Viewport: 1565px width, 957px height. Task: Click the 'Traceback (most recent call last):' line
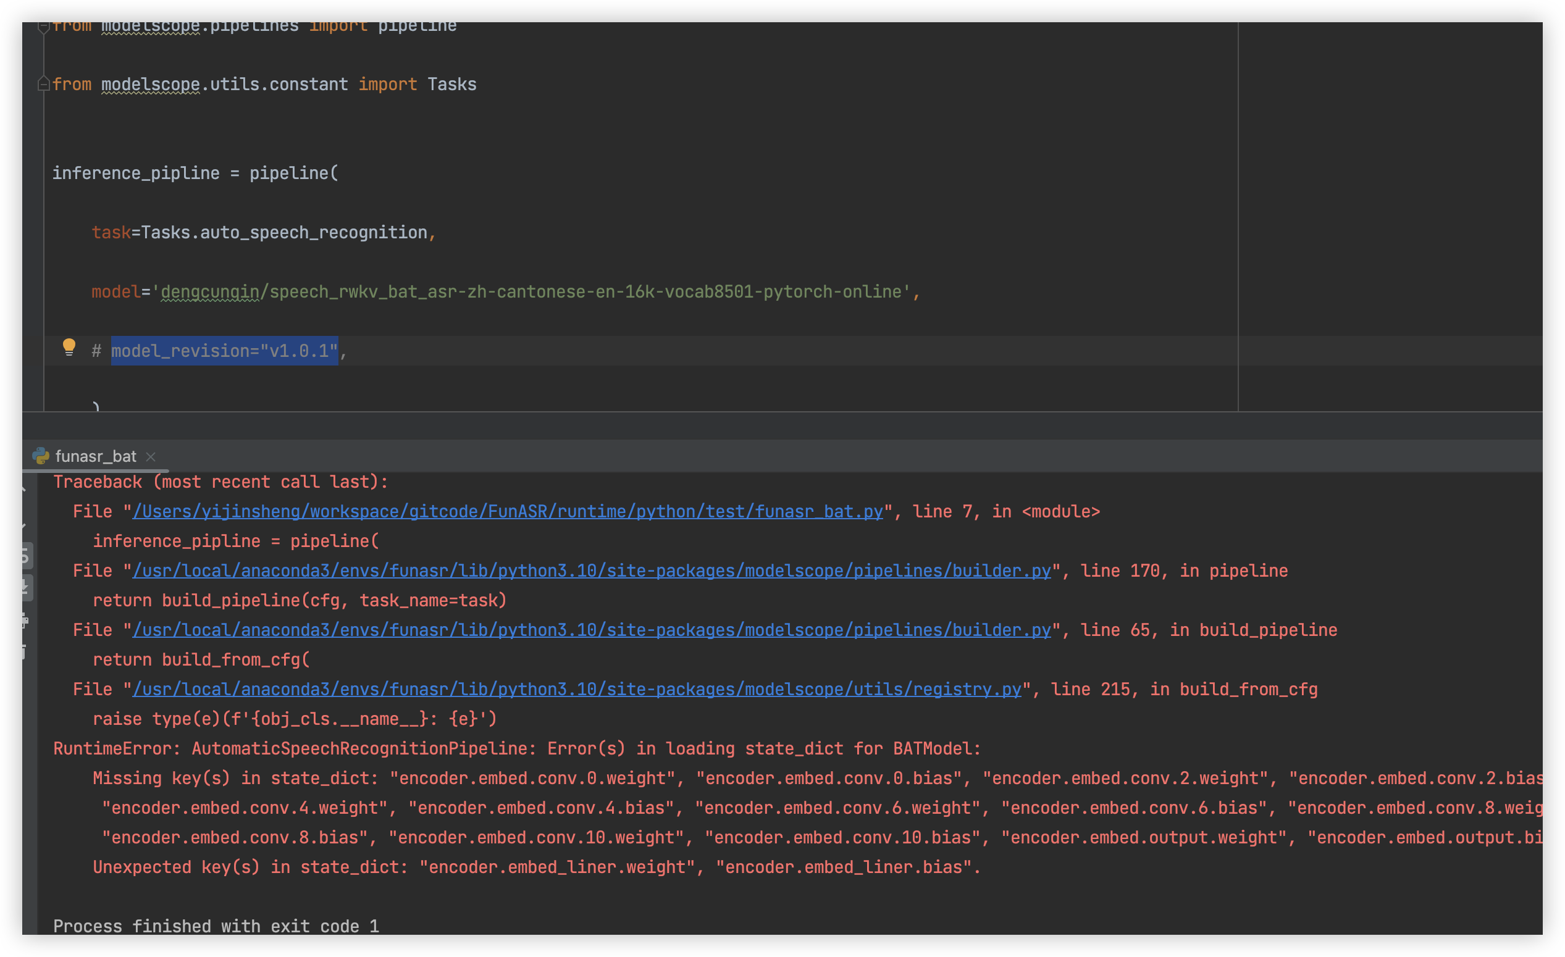pos(220,482)
